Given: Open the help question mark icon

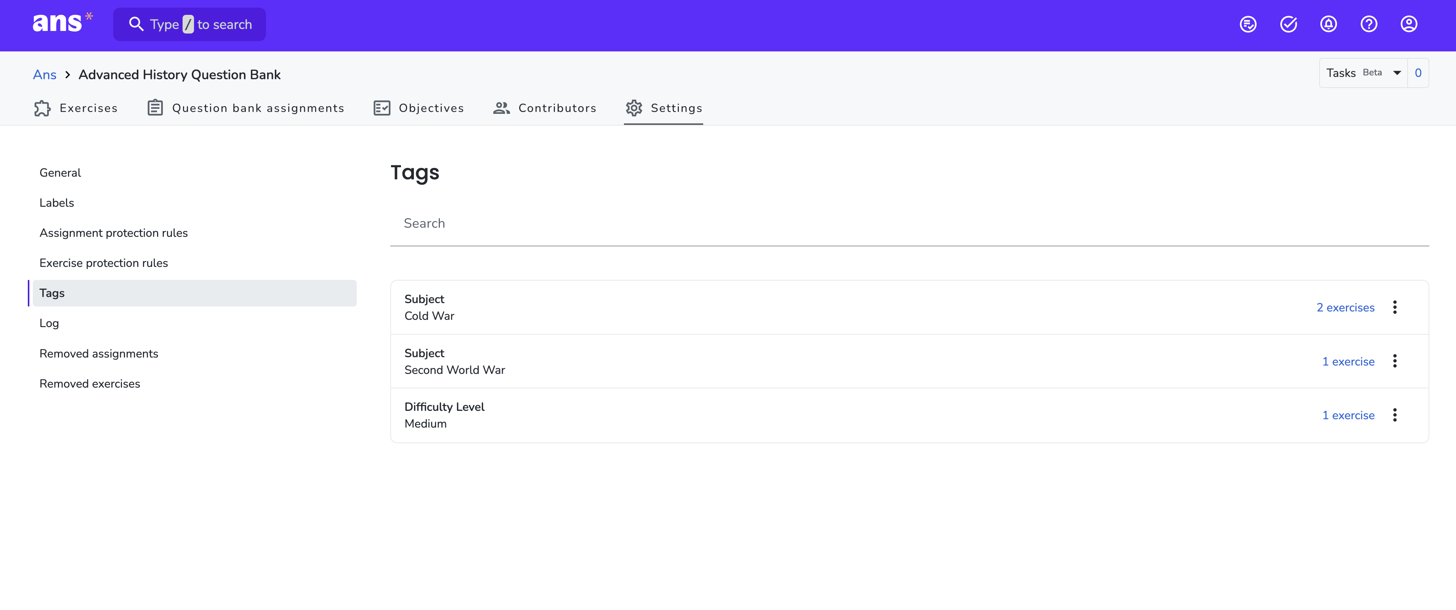Looking at the screenshot, I should [1368, 24].
